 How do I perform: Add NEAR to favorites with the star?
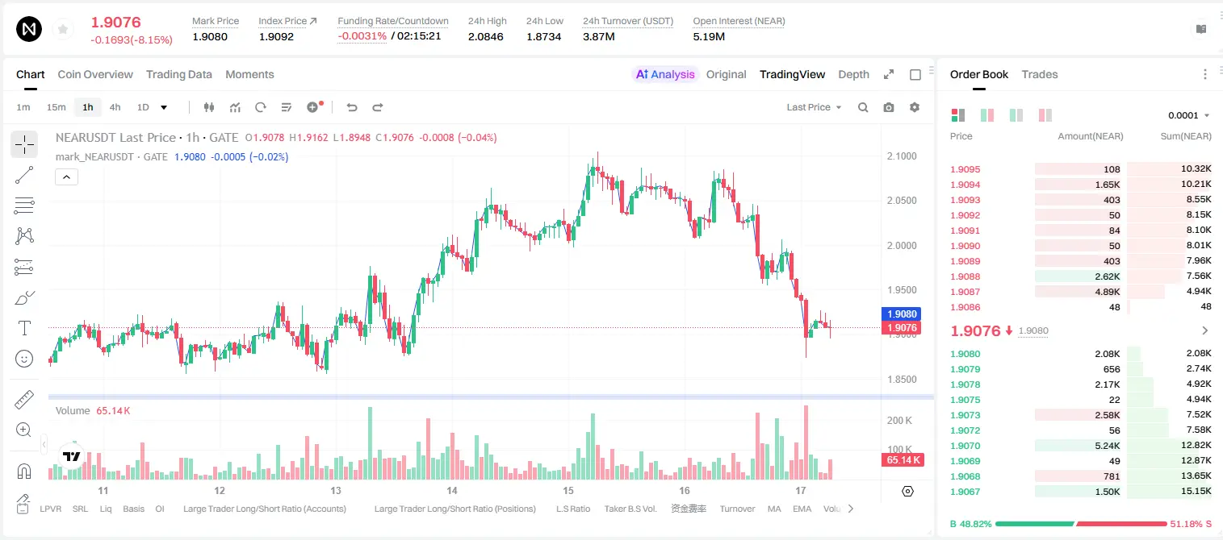63,30
